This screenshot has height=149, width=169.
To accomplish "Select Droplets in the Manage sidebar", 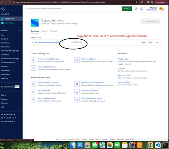I will point(5,39).
